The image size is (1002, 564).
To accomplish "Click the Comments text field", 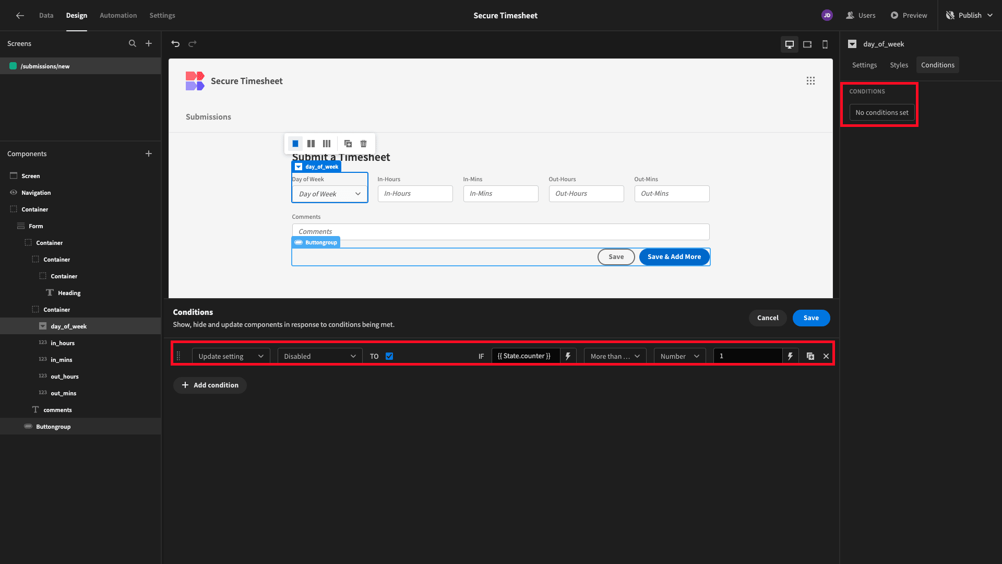I will click(500, 232).
